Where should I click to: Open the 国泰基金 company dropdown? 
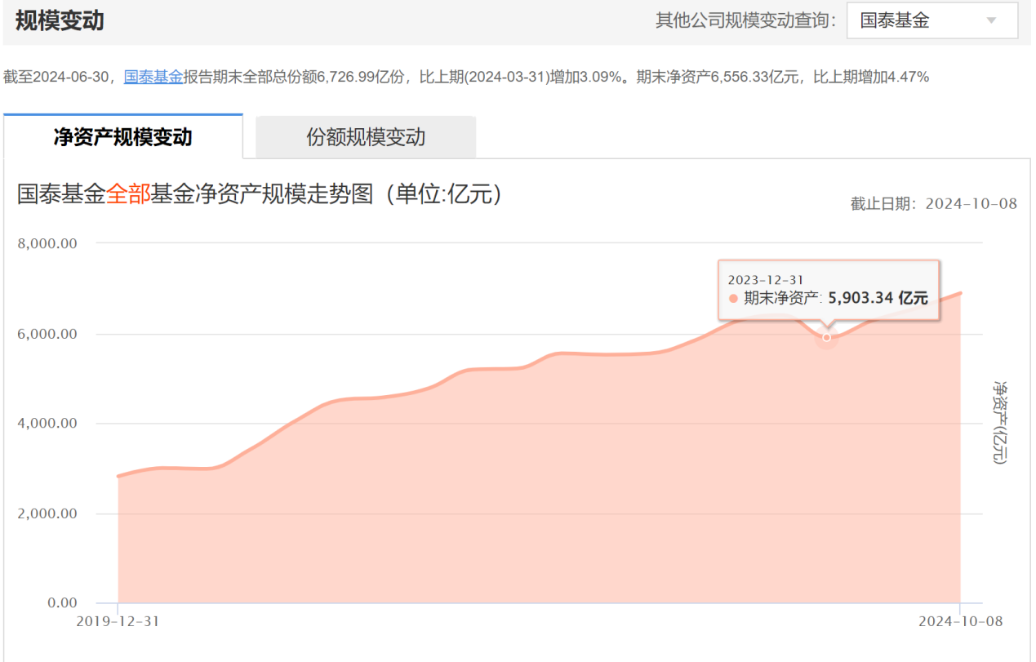(932, 20)
